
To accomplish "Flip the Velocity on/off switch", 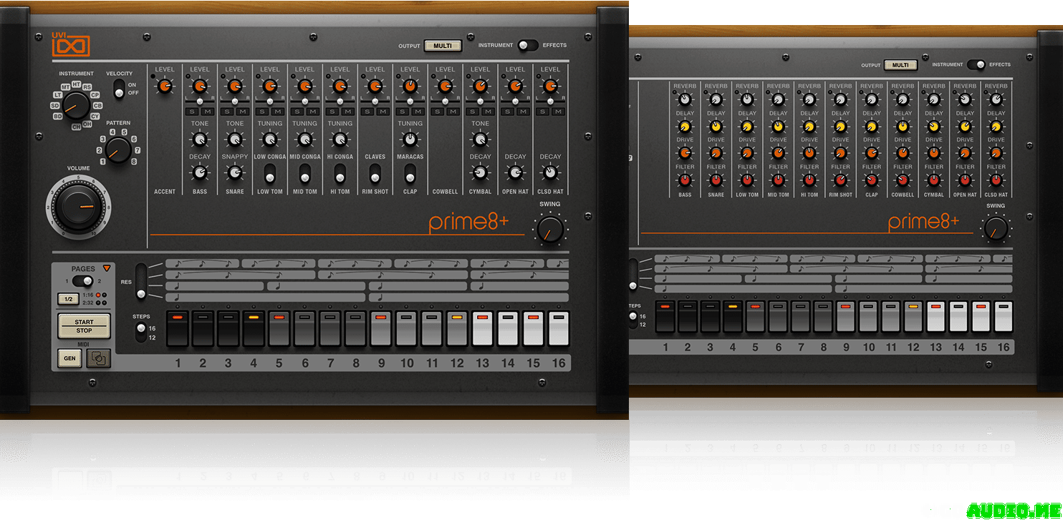I will pyautogui.click(x=119, y=89).
